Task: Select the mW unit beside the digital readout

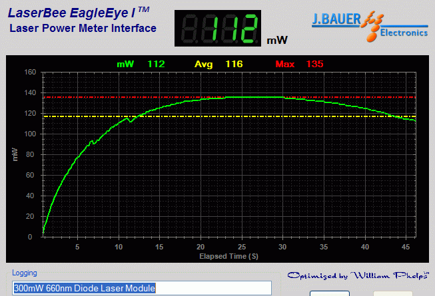Action: point(277,41)
